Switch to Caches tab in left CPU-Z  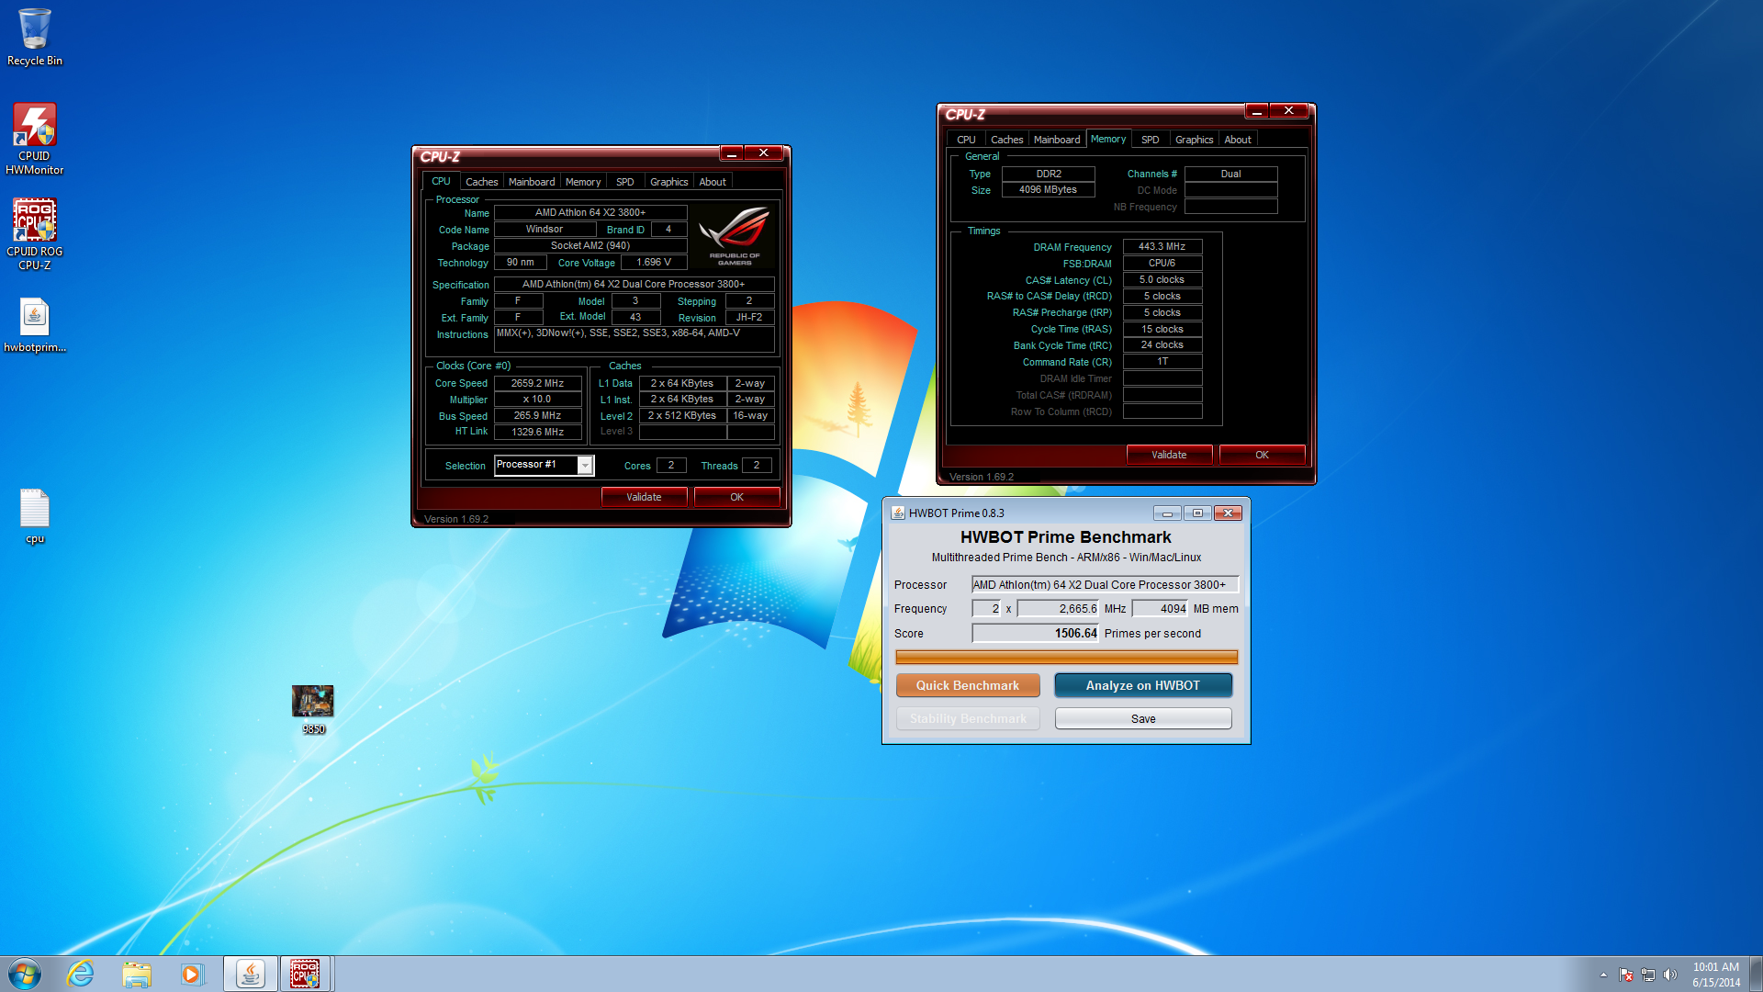(x=481, y=182)
